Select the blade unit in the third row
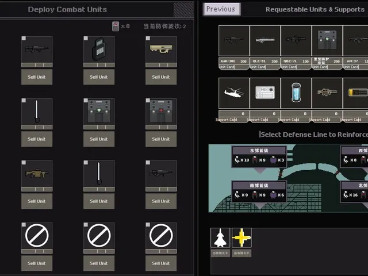368x276 pixels. 99,174
